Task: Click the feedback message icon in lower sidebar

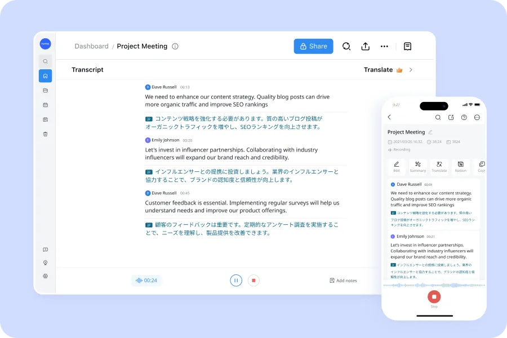Action: [45, 250]
